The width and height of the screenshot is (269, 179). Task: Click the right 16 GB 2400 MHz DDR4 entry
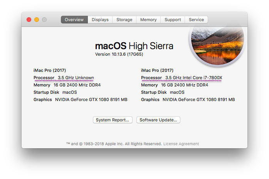185,85
